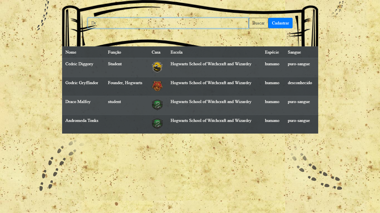Click 'puro-sangue' in Cedric Diggory's row
Image resolution: width=380 pixels, height=213 pixels.
tap(299, 64)
